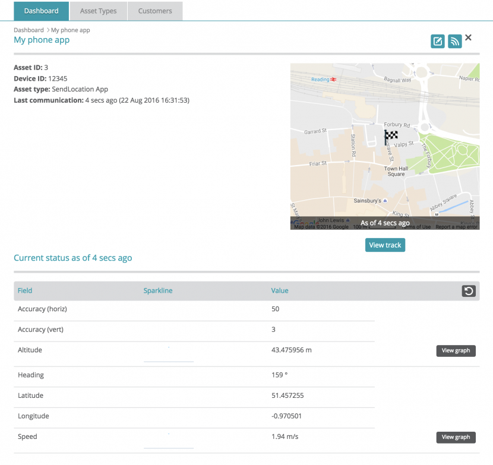The width and height of the screenshot is (493, 465).
Task: Close the asset panel with X icon
Action: point(469,38)
